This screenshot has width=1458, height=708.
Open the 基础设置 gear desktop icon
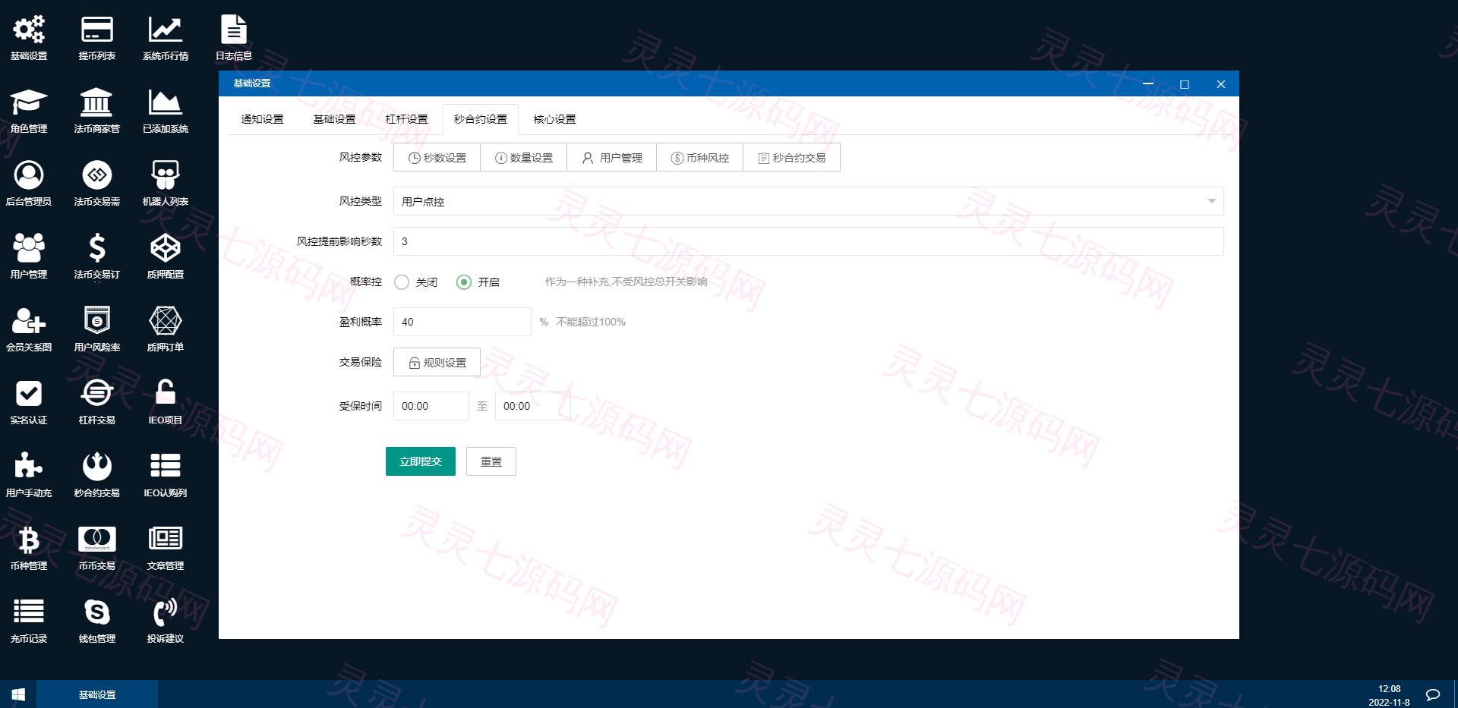coord(29,30)
